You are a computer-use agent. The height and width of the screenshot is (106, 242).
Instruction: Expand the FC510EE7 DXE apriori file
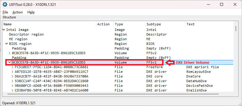pos(13,67)
